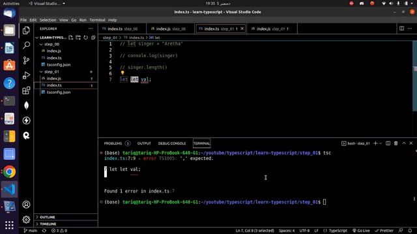
Task: Change encoding via UTF-8 indicator
Action: click(304, 231)
